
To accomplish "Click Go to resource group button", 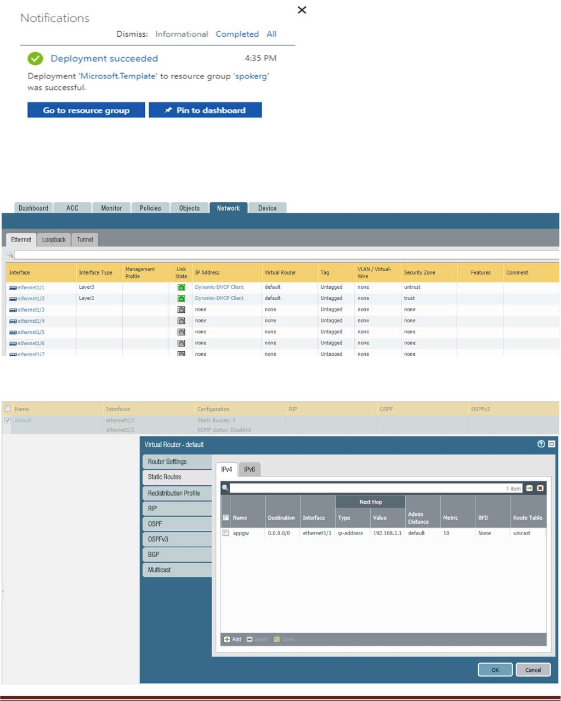I will click(x=86, y=110).
